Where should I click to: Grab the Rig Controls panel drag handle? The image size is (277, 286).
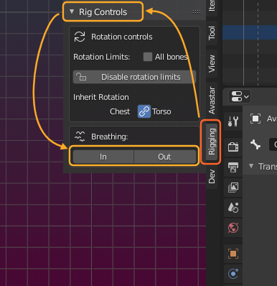197,11
